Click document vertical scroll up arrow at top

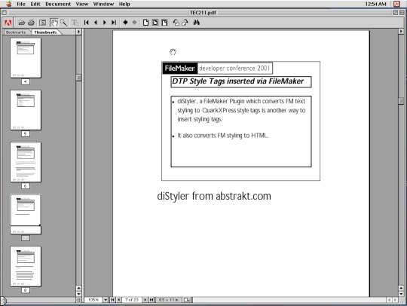401,32
